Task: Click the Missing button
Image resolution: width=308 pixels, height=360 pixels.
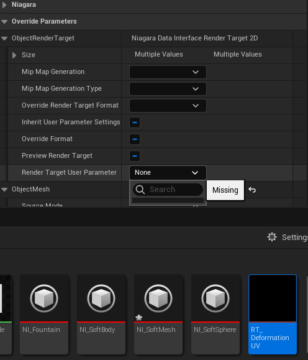Action: (225, 190)
